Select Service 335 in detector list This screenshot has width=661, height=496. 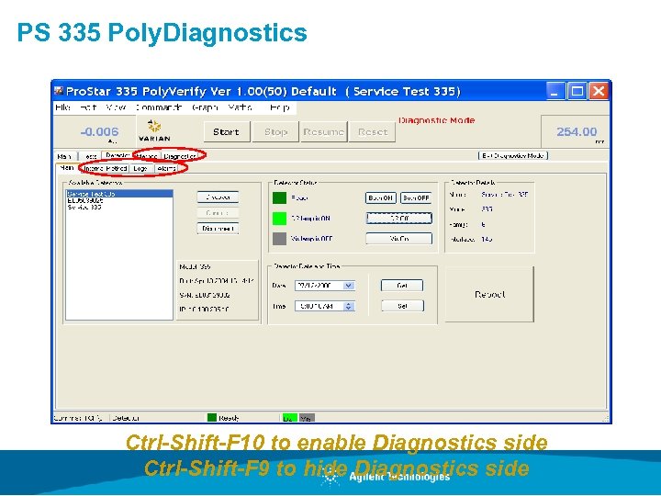pos(84,207)
